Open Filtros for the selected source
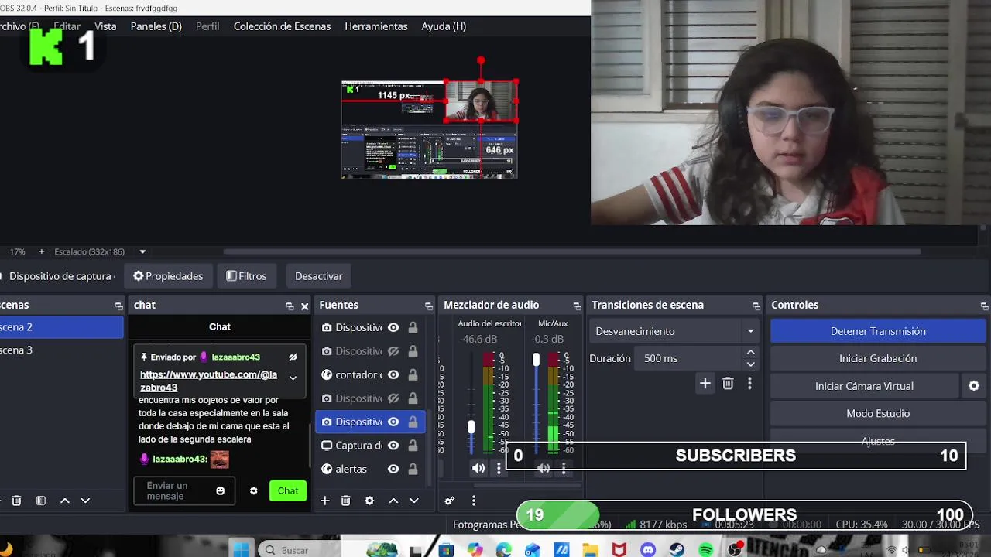 [x=246, y=276]
